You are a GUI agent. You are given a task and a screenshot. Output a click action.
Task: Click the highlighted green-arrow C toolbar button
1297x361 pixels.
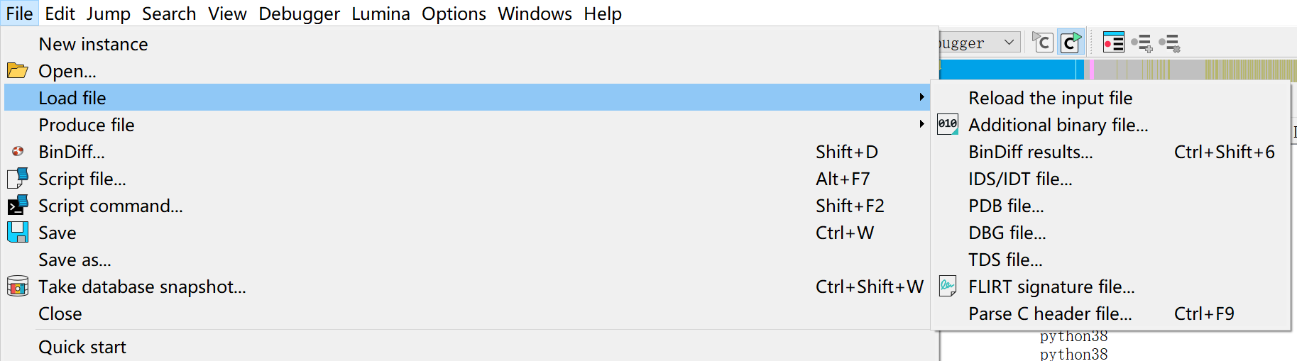pyautogui.click(x=1071, y=43)
